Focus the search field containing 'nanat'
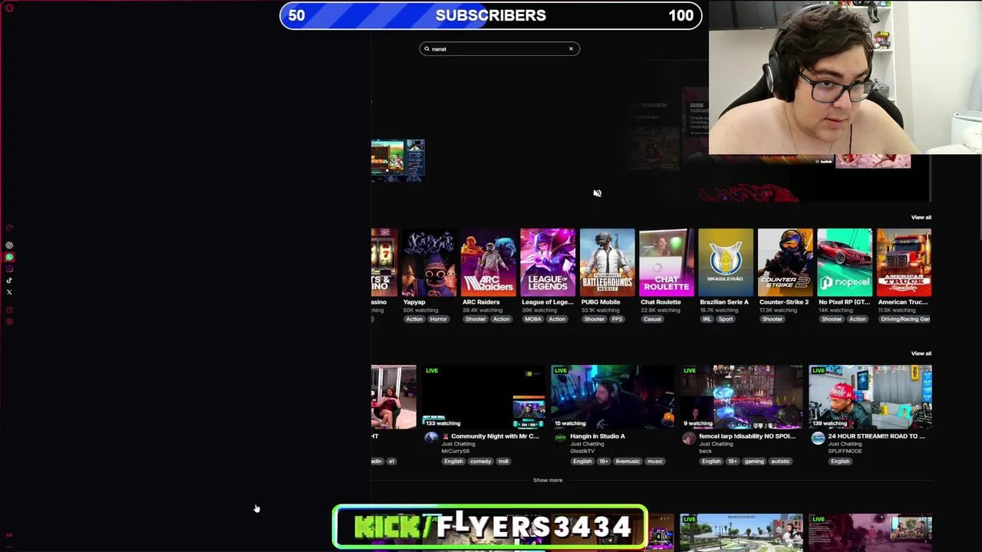This screenshot has width=982, height=552. 499,49
